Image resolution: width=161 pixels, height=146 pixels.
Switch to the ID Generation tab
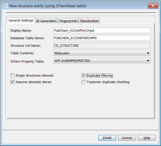point(46,21)
